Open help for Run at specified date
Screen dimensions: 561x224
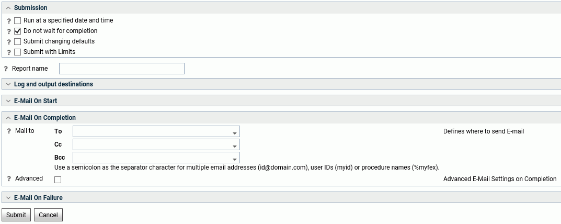click(x=9, y=21)
